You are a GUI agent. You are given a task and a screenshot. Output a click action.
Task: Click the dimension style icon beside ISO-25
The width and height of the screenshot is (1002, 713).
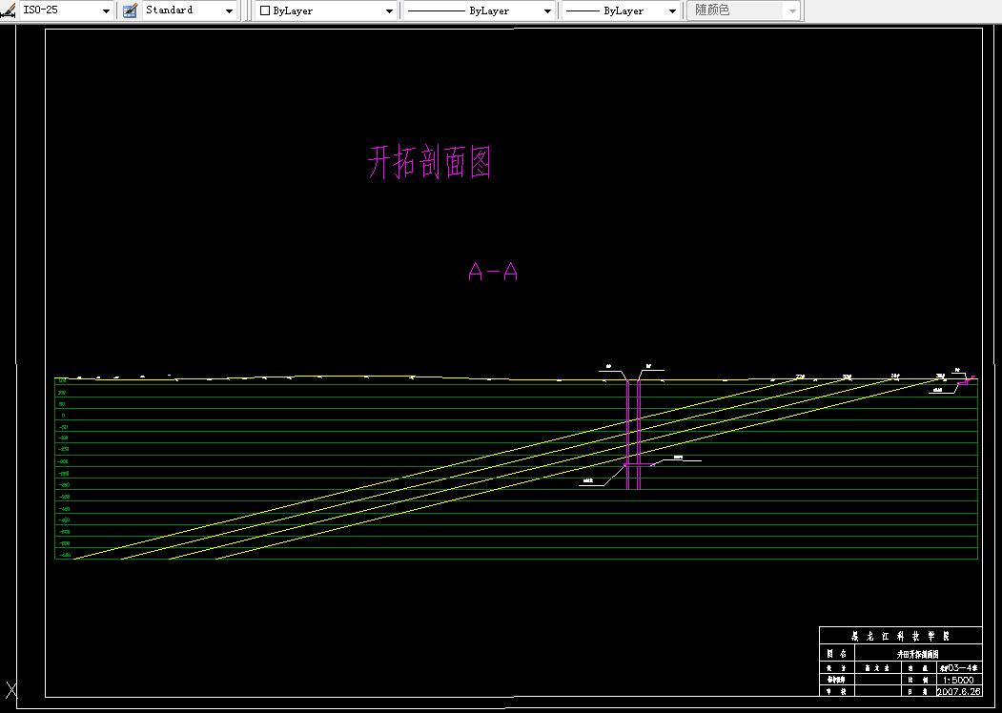point(9,10)
